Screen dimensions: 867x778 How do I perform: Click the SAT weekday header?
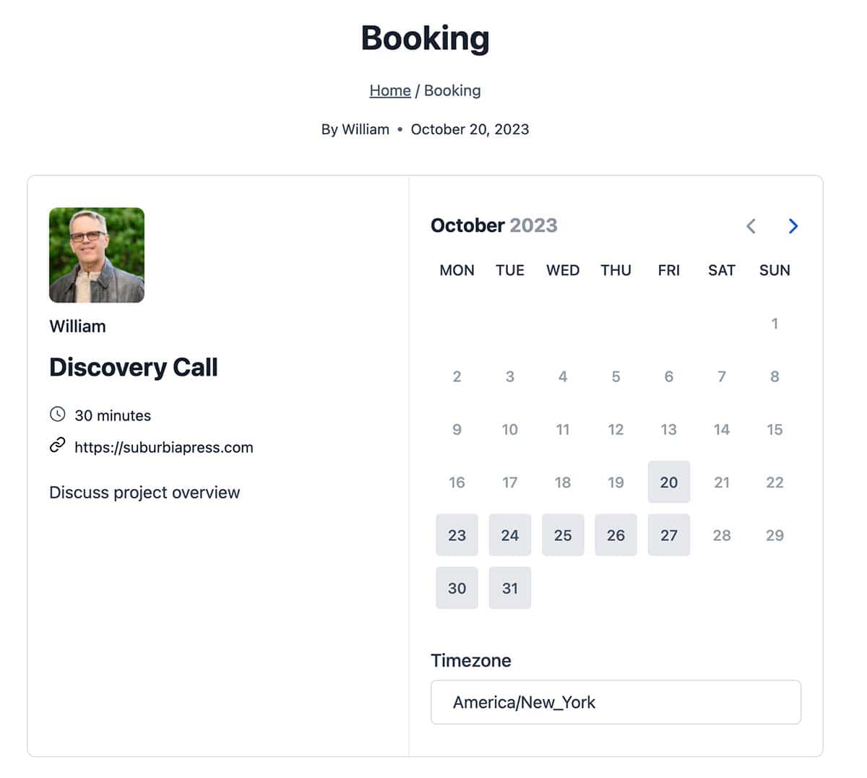[722, 270]
